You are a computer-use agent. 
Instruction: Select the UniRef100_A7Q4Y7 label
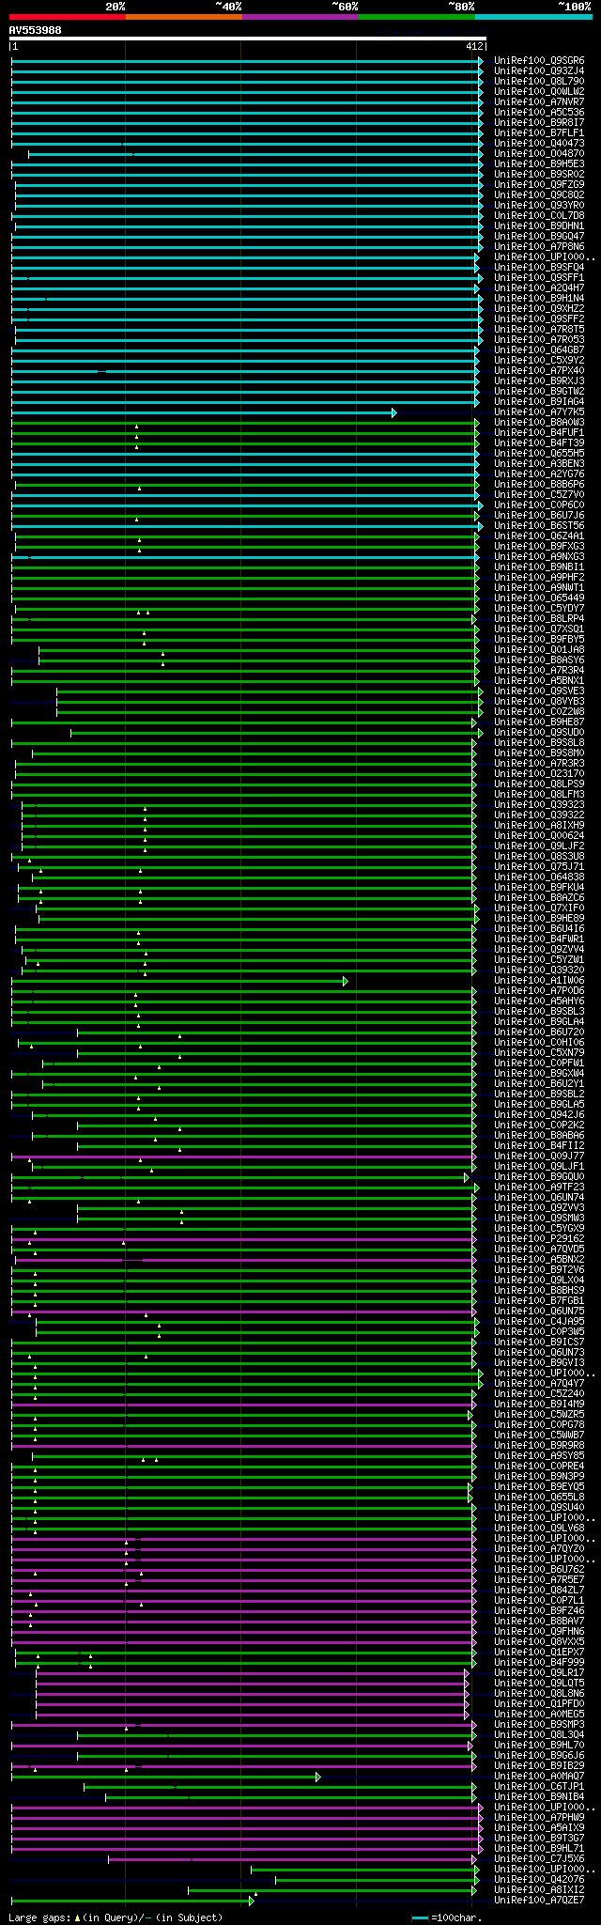click(x=539, y=1383)
